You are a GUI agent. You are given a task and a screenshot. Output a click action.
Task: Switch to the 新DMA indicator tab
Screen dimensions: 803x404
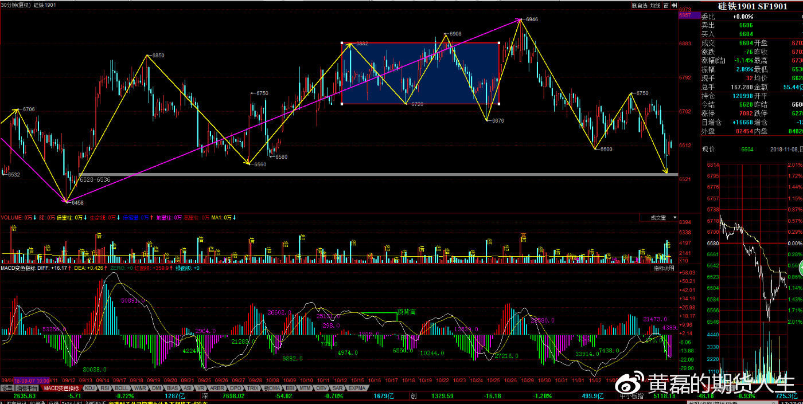click(272, 388)
